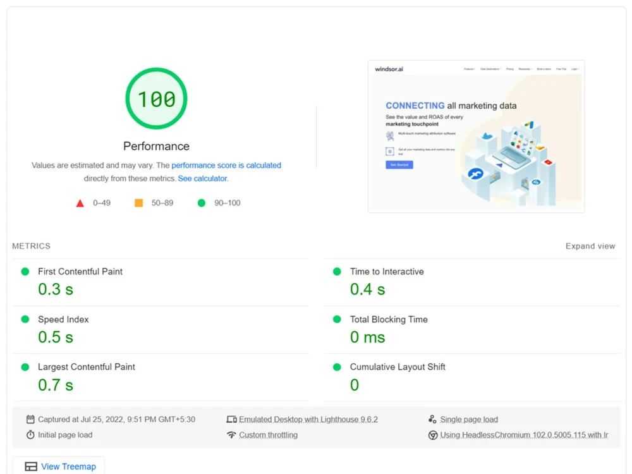
Task: Click the wifi icon beside 'Custom throttling'
Action: click(231, 435)
